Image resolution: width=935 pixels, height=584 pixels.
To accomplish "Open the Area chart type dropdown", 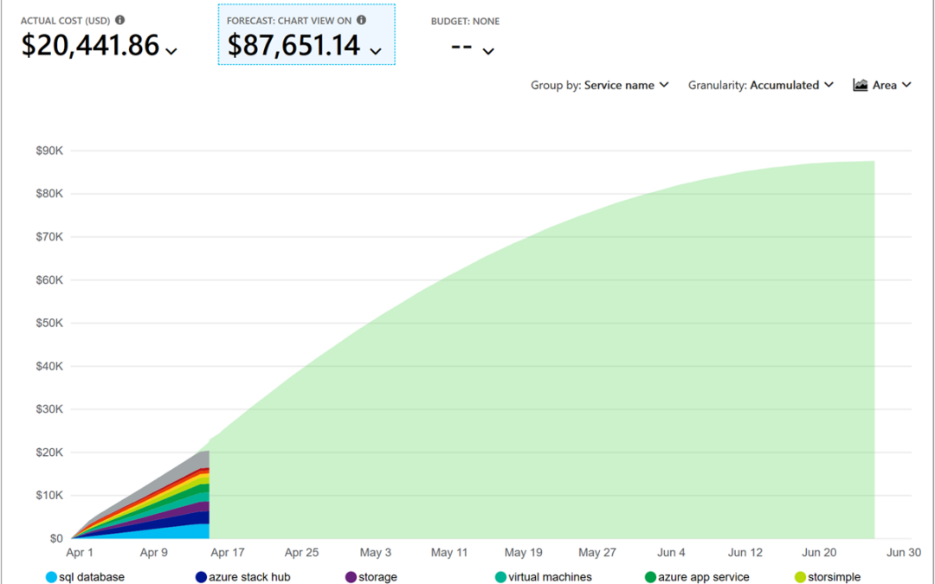I will (882, 85).
